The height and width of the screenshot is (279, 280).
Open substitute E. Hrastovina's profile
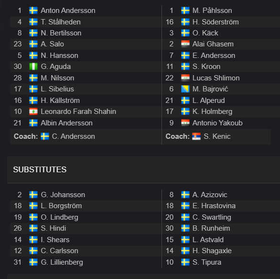(x=214, y=206)
